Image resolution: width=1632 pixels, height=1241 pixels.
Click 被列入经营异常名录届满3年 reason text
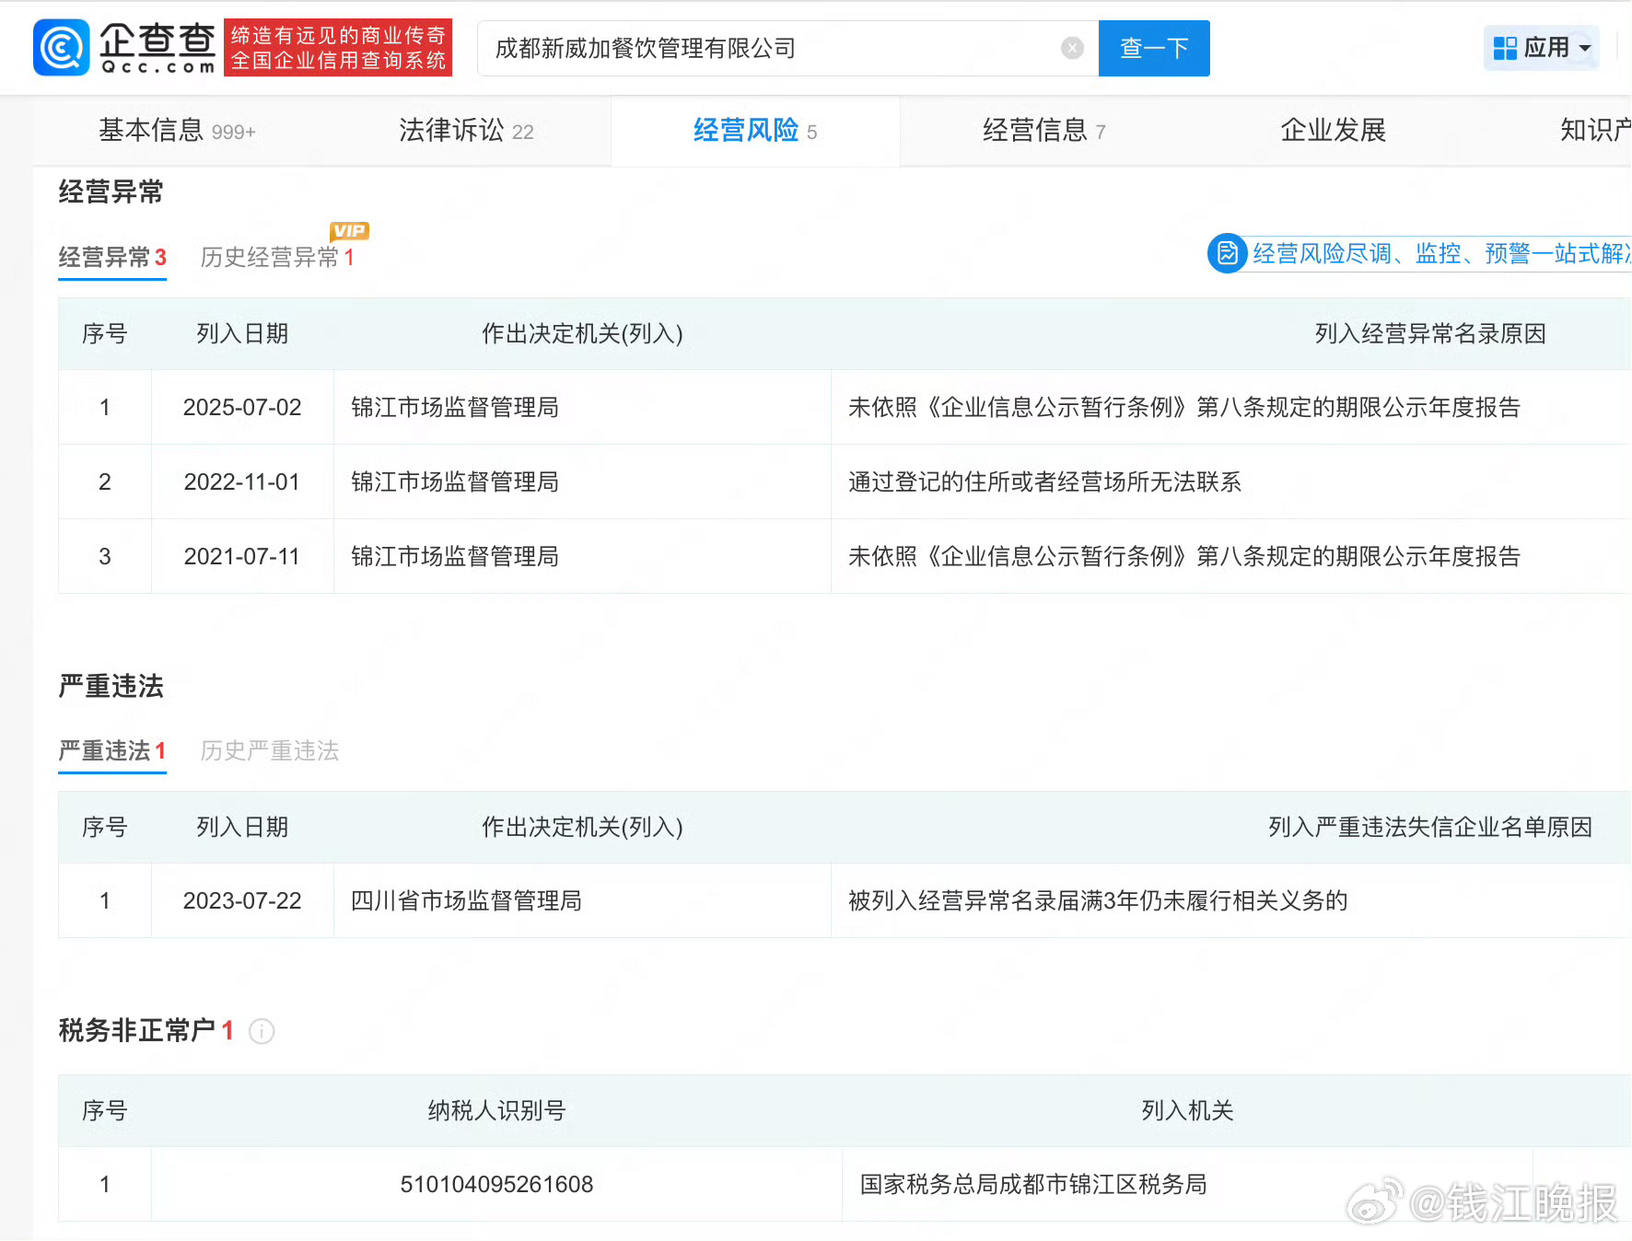point(1098,901)
